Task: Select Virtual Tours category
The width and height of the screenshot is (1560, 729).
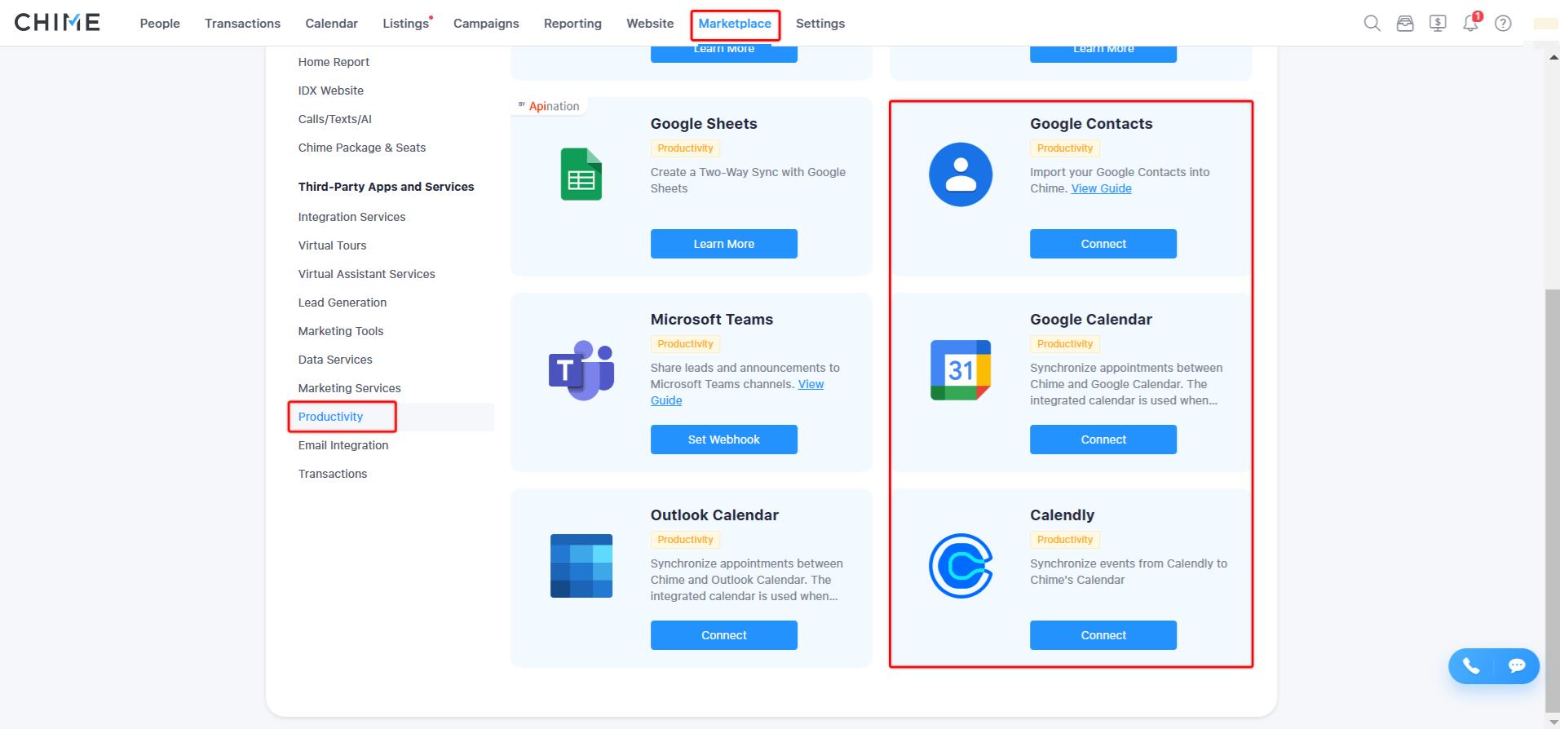Action: [332, 245]
